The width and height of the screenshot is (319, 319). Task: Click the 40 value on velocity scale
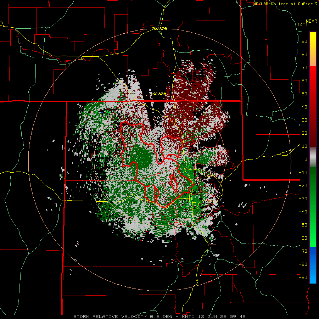304,107
